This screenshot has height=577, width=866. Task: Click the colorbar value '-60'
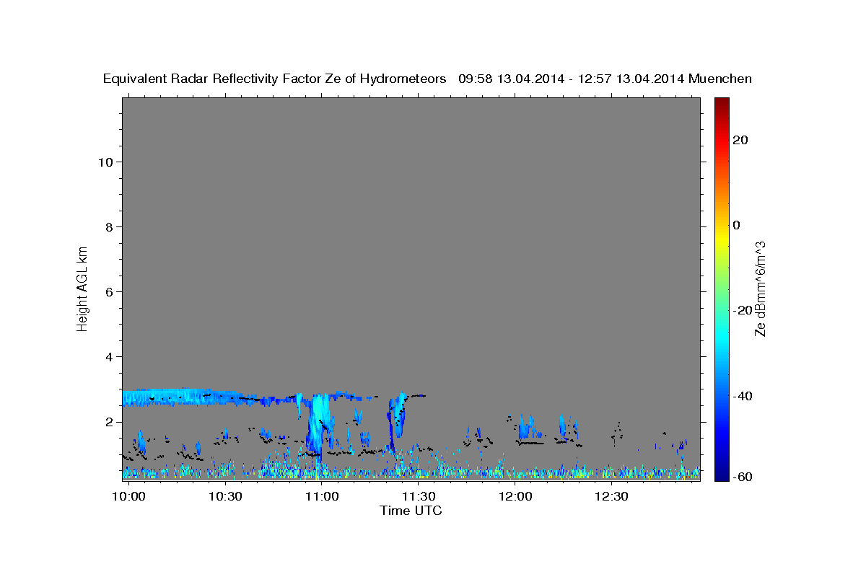(743, 477)
